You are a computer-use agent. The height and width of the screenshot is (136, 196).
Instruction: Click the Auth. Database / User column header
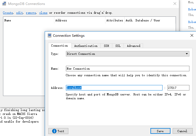click(150, 20)
